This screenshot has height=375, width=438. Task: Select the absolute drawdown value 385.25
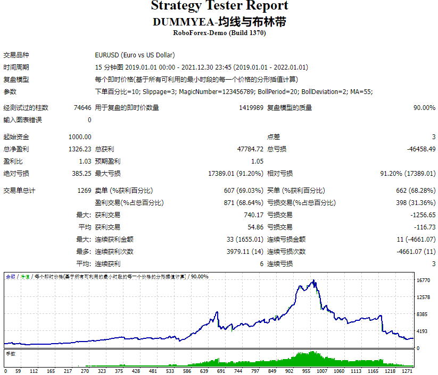(x=81, y=174)
